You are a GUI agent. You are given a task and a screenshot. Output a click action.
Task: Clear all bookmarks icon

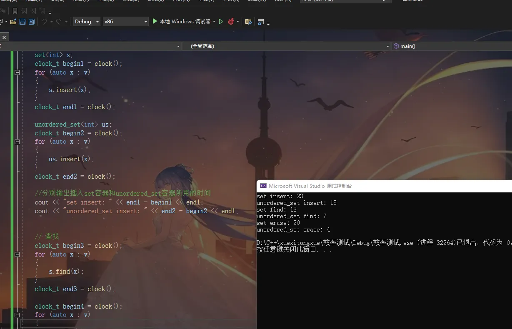[x=42, y=11]
